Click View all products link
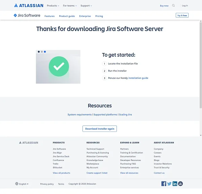 [62, 173]
